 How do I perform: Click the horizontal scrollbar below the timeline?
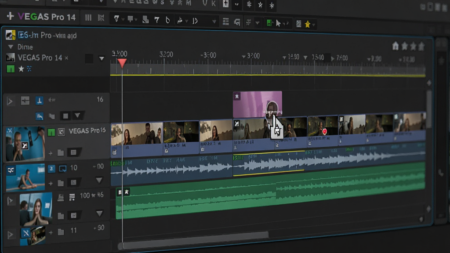pos(194,241)
